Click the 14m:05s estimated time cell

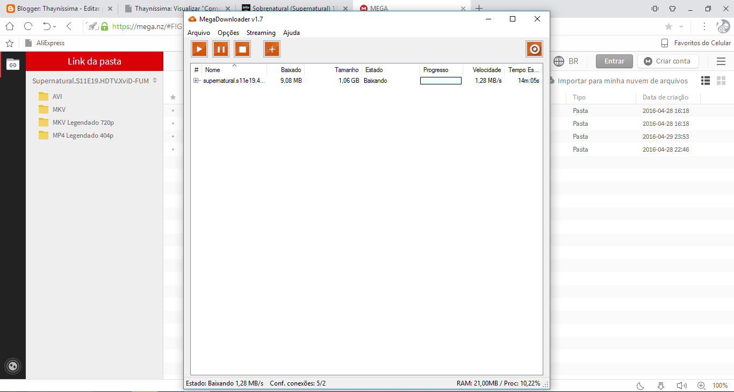(529, 81)
